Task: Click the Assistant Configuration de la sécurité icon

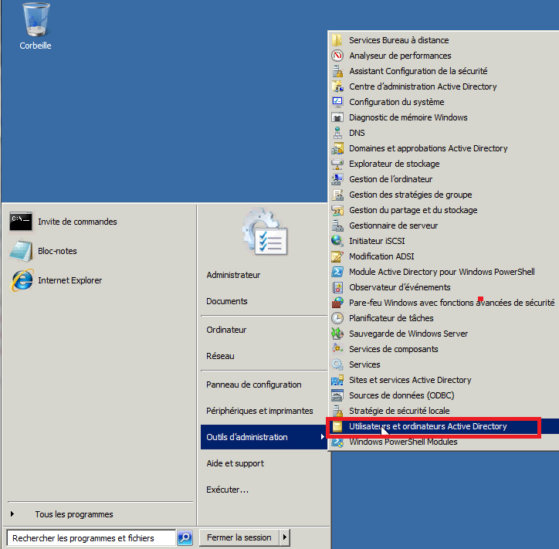Action: pos(337,71)
